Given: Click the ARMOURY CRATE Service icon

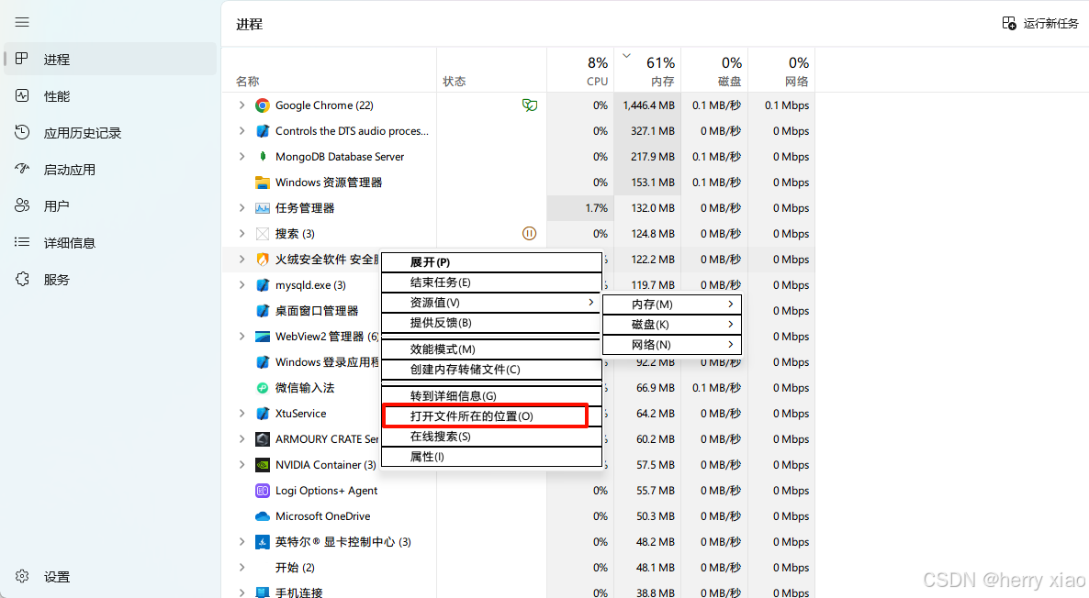Looking at the screenshot, I should [x=263, y=439].
